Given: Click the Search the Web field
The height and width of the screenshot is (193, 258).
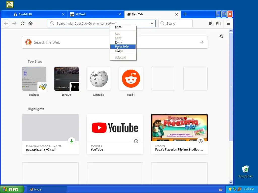Looking at the screenshot, I should tap(115, 42).
